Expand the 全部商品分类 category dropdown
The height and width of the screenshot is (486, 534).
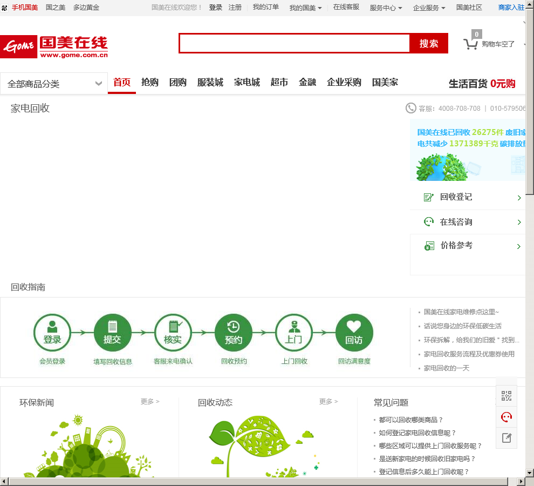click(x=54, y=84)
